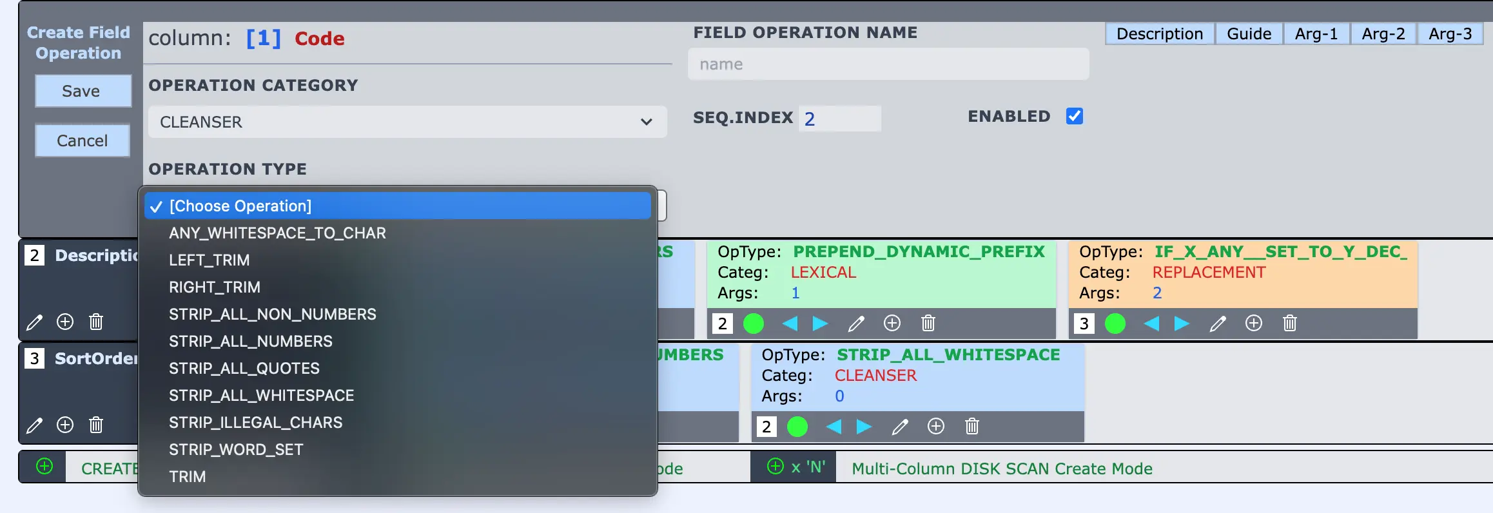Delete the STRIP_ALL_WHITESPACE operation card
The image size is (1493, 513).
[972, 426]
